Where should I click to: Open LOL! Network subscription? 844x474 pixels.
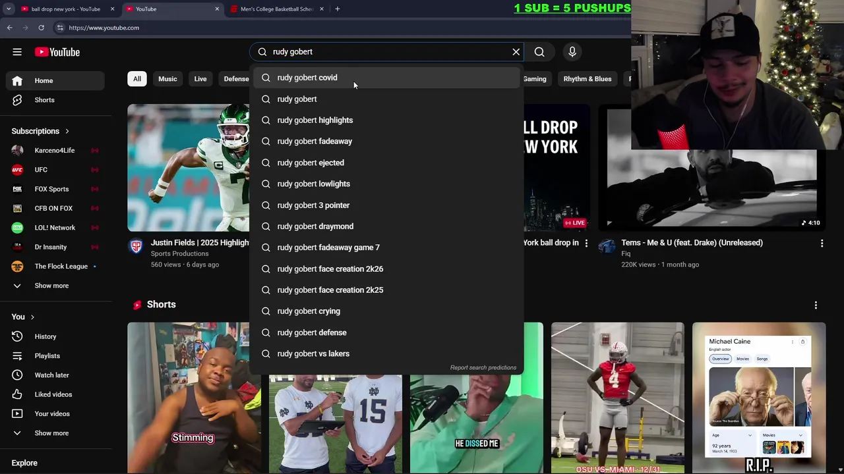tap(55, 228)
